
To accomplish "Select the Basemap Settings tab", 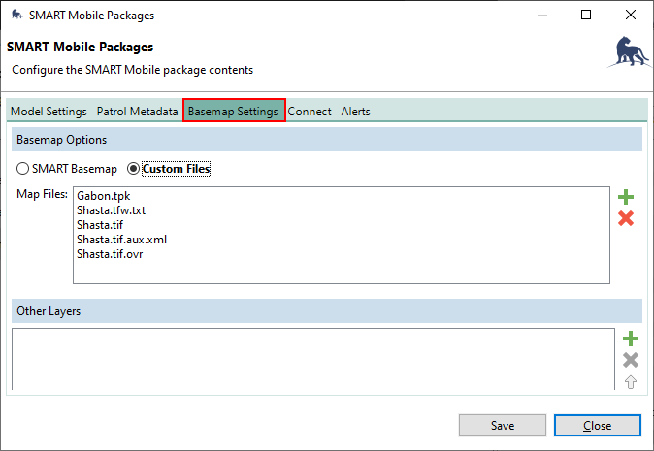I will click(x=233, y=112).
